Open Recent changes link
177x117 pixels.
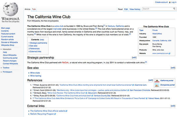tap(10, 61)
